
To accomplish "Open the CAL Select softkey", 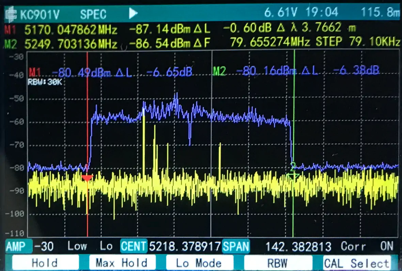I will (356, 263).
